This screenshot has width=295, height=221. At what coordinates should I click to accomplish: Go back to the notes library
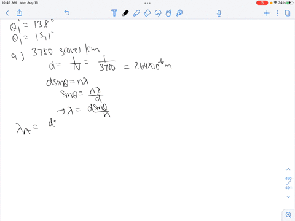[x=7, y=14]
